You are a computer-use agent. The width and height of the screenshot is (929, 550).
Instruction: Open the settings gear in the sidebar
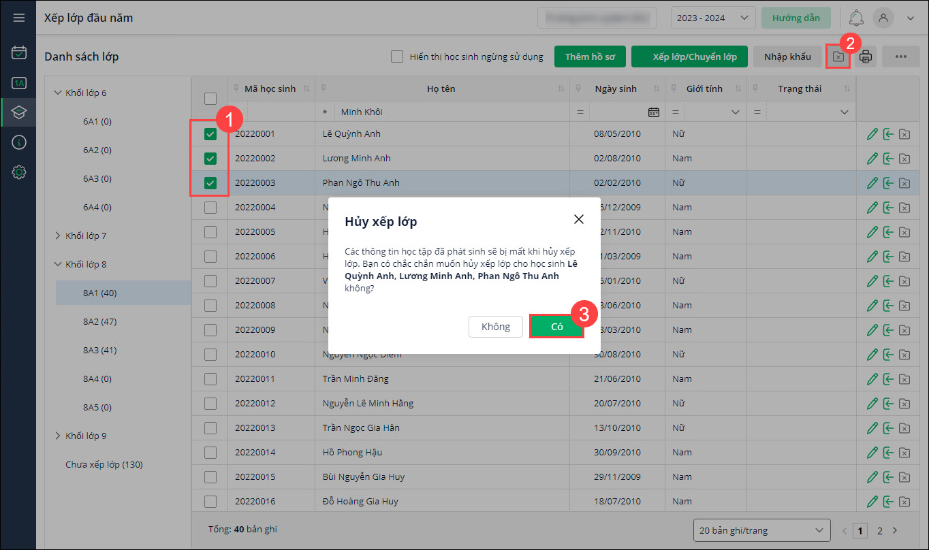tap(19, 172)
